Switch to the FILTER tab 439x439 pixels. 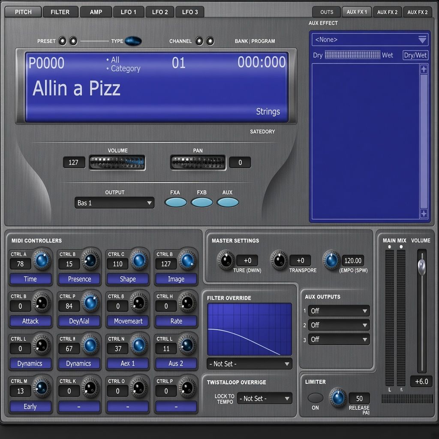tap(60, 12)
